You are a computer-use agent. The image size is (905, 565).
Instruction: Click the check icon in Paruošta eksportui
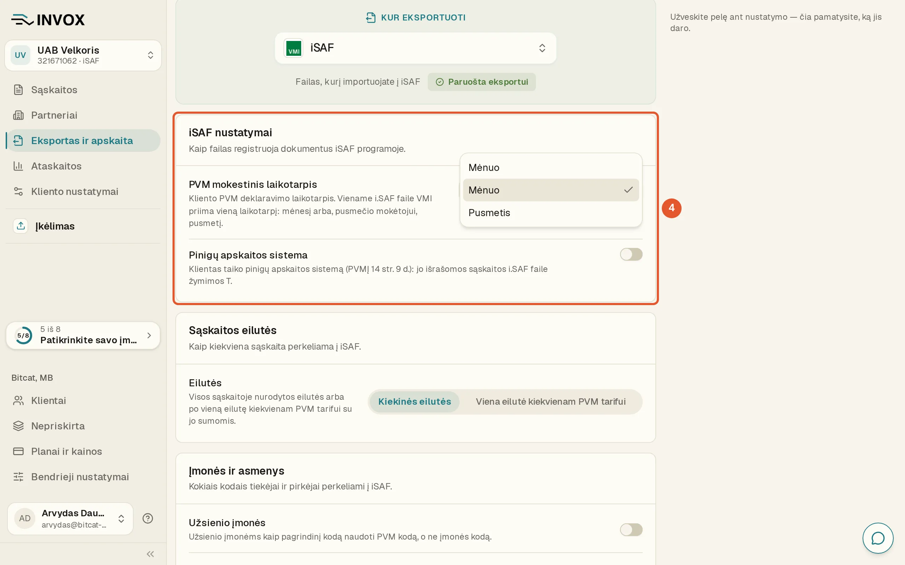440,82
